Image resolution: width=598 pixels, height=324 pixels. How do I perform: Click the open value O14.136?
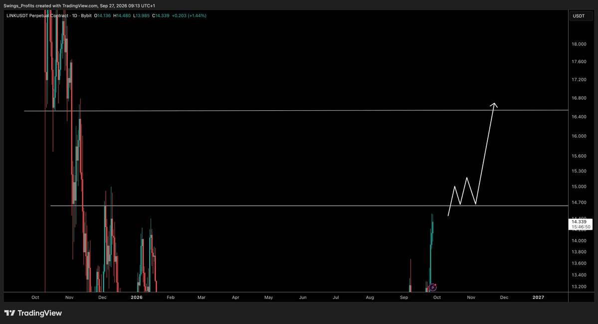(x=103, y=15)
